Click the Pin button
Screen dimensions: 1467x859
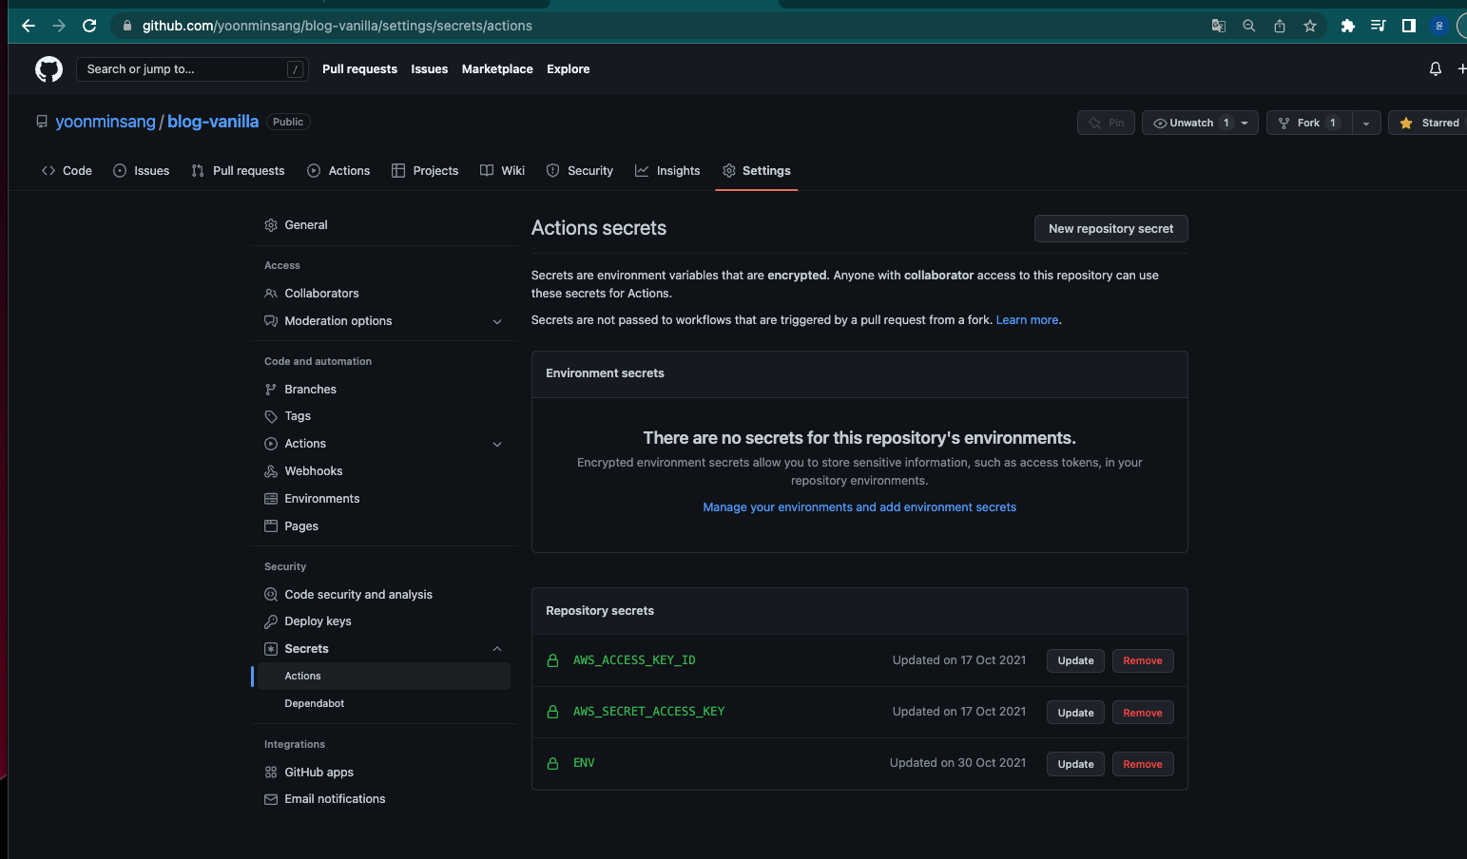pyautogui.click(x=1106, y=123)
